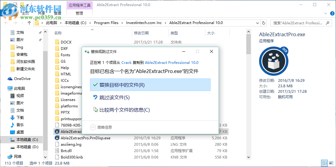
Task: Open the Crack source folder link
Action: click(126, 63)
